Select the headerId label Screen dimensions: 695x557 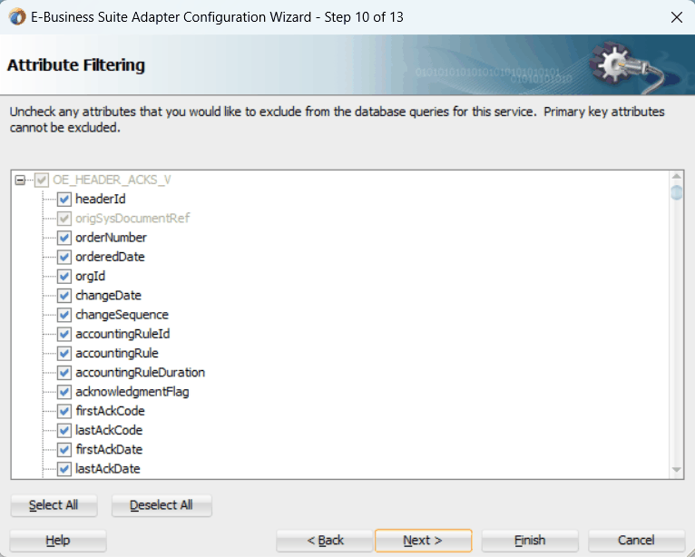tap(101, 199)
